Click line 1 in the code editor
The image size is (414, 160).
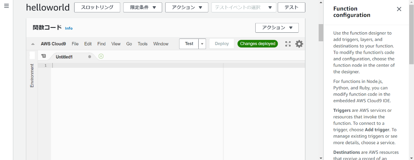point(178,65)
